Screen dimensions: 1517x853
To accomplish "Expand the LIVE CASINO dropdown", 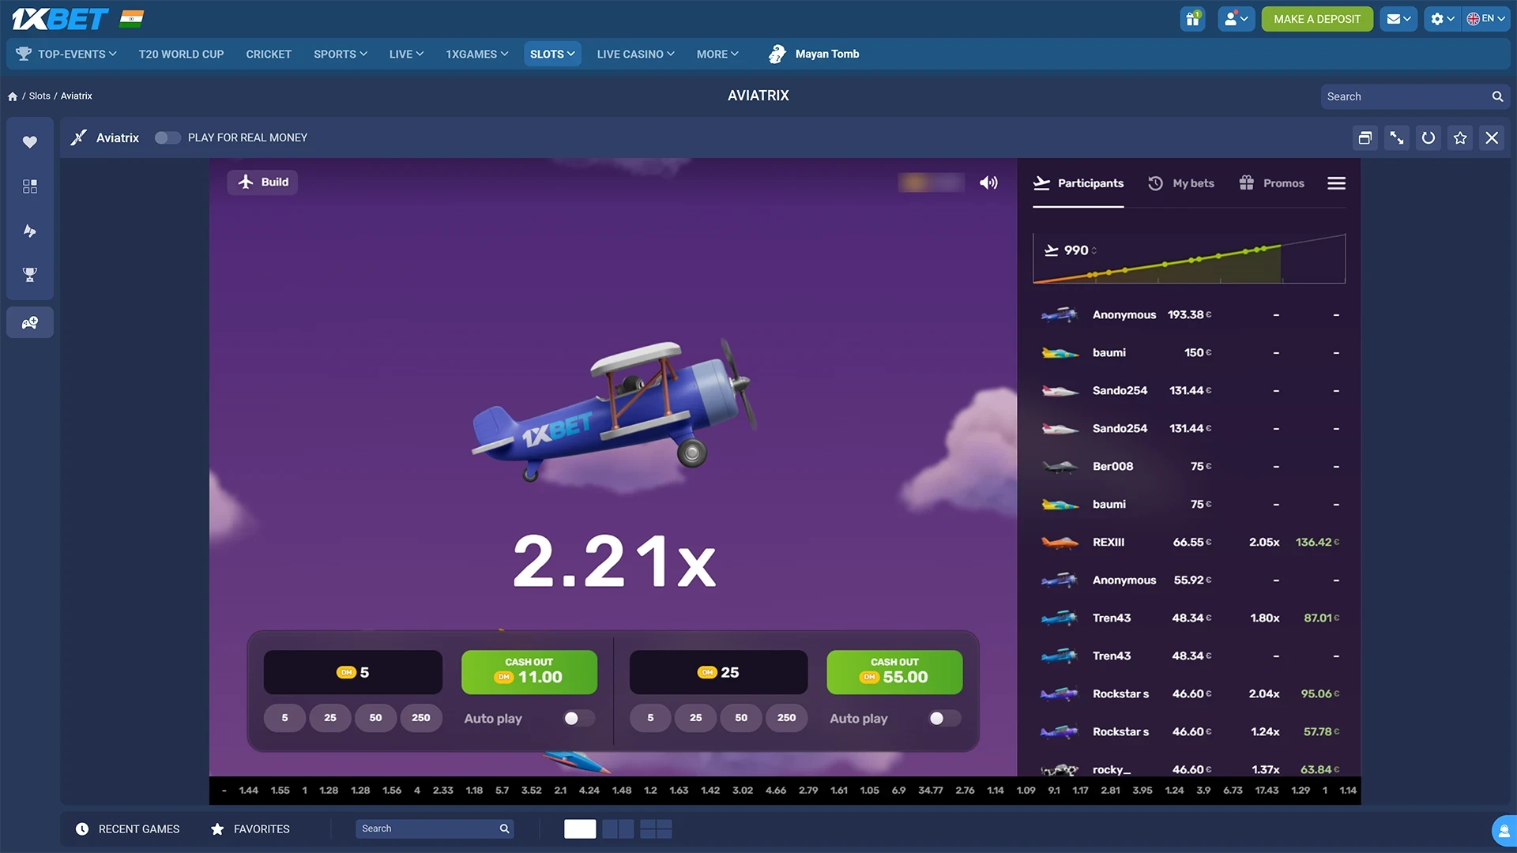I will tap(634, 54).
